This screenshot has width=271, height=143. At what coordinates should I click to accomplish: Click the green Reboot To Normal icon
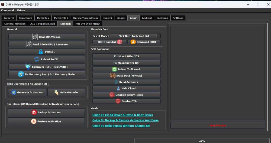(x=114, y=69)
